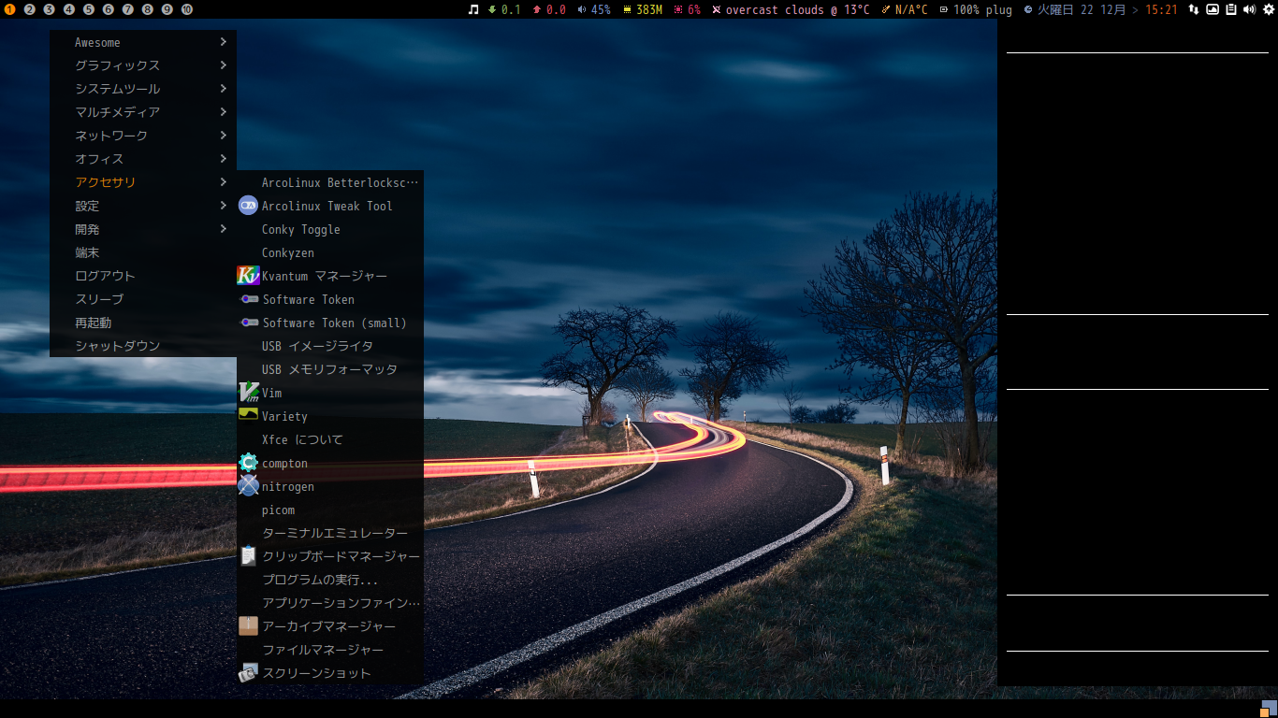Launch Arcolinux Tweak Tool

pyautogui.click(x=330, y=206)
